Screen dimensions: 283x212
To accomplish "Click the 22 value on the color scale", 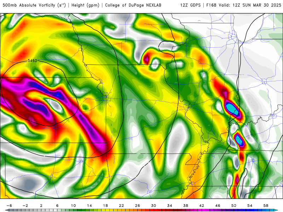I will (x=121, y=206).
